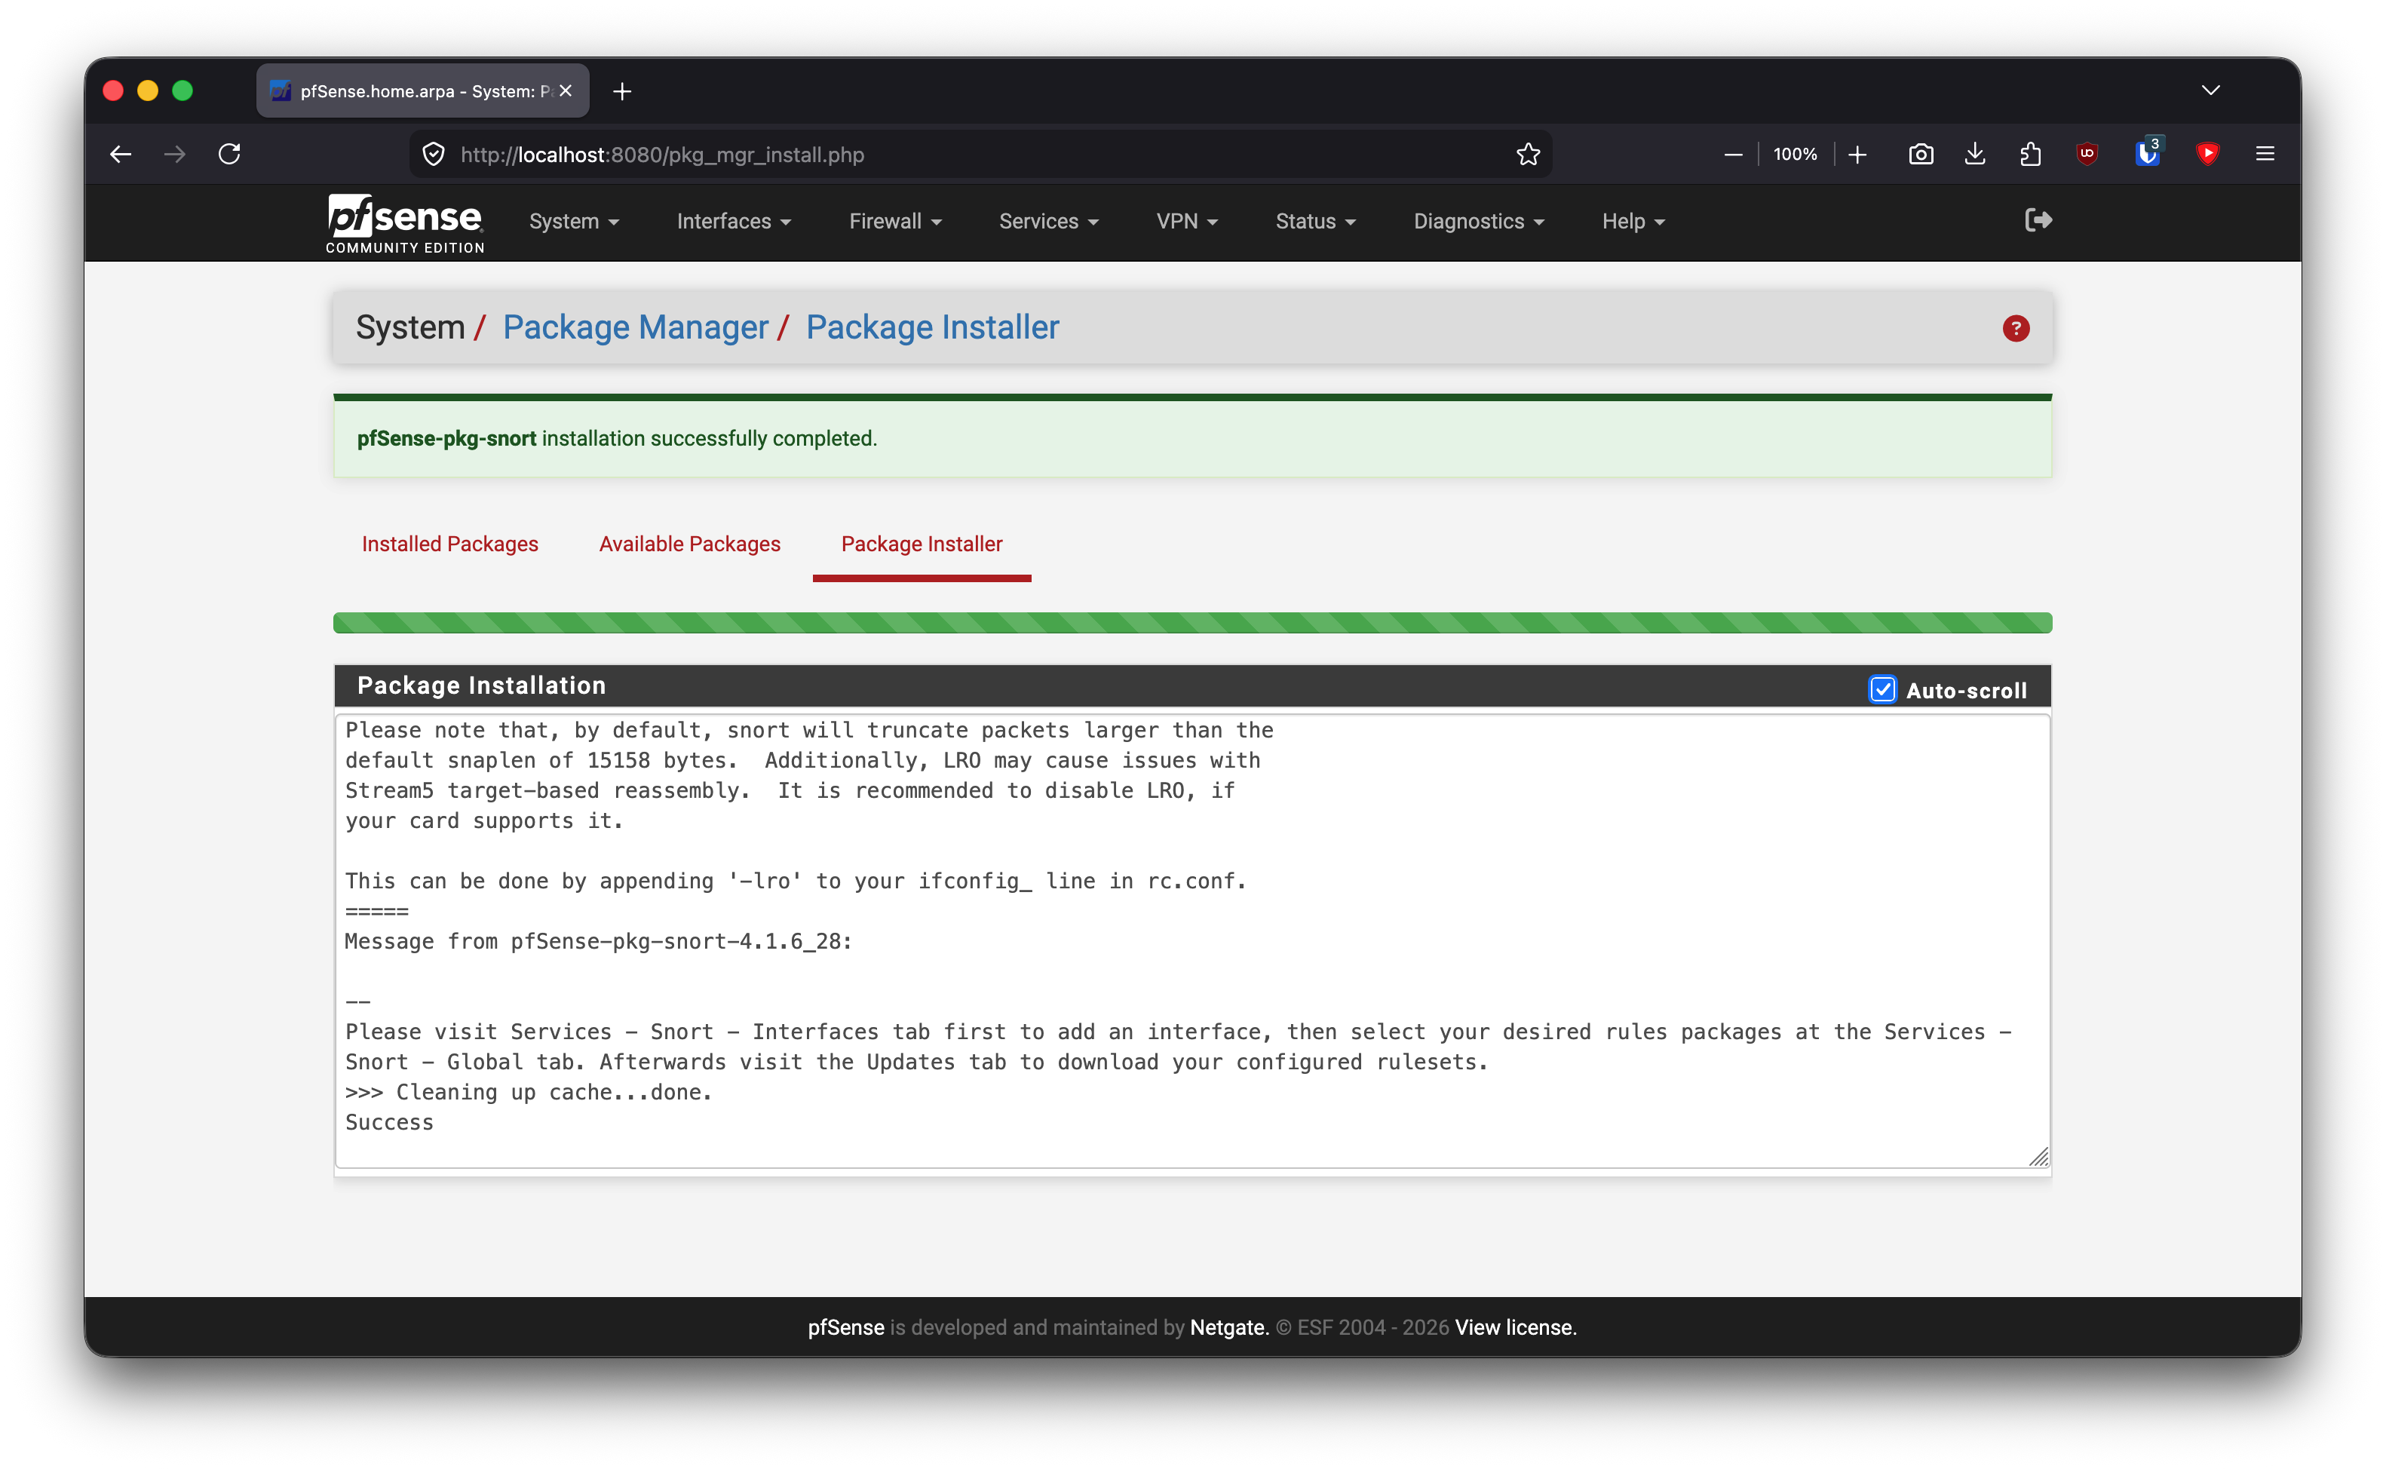This screenshot has width=2386, height=1469.
Task: Open the extensions puzzle icon
Action: pos(2029,155)
